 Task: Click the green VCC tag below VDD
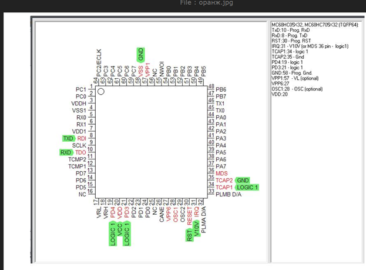(119, 229)
